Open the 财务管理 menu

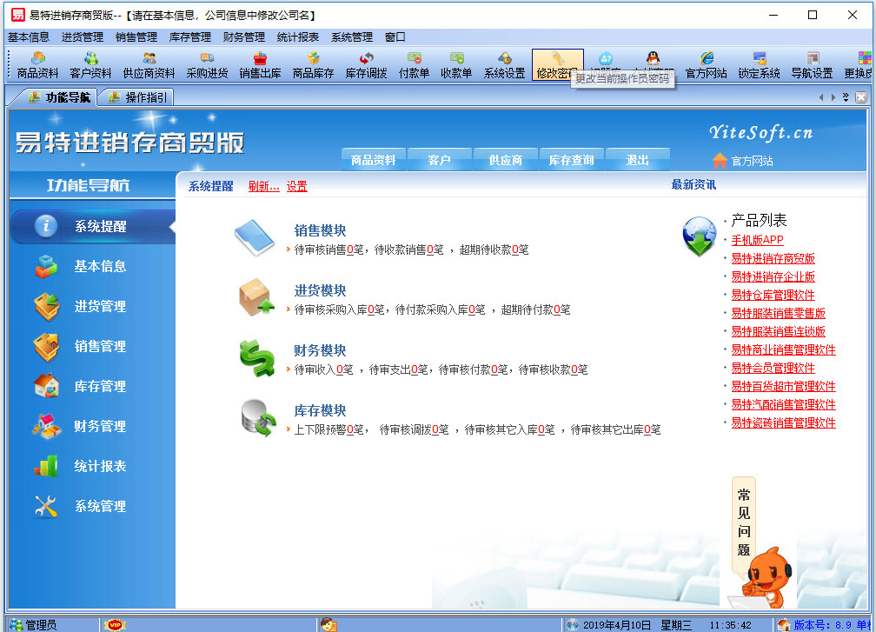click(243, 37)
